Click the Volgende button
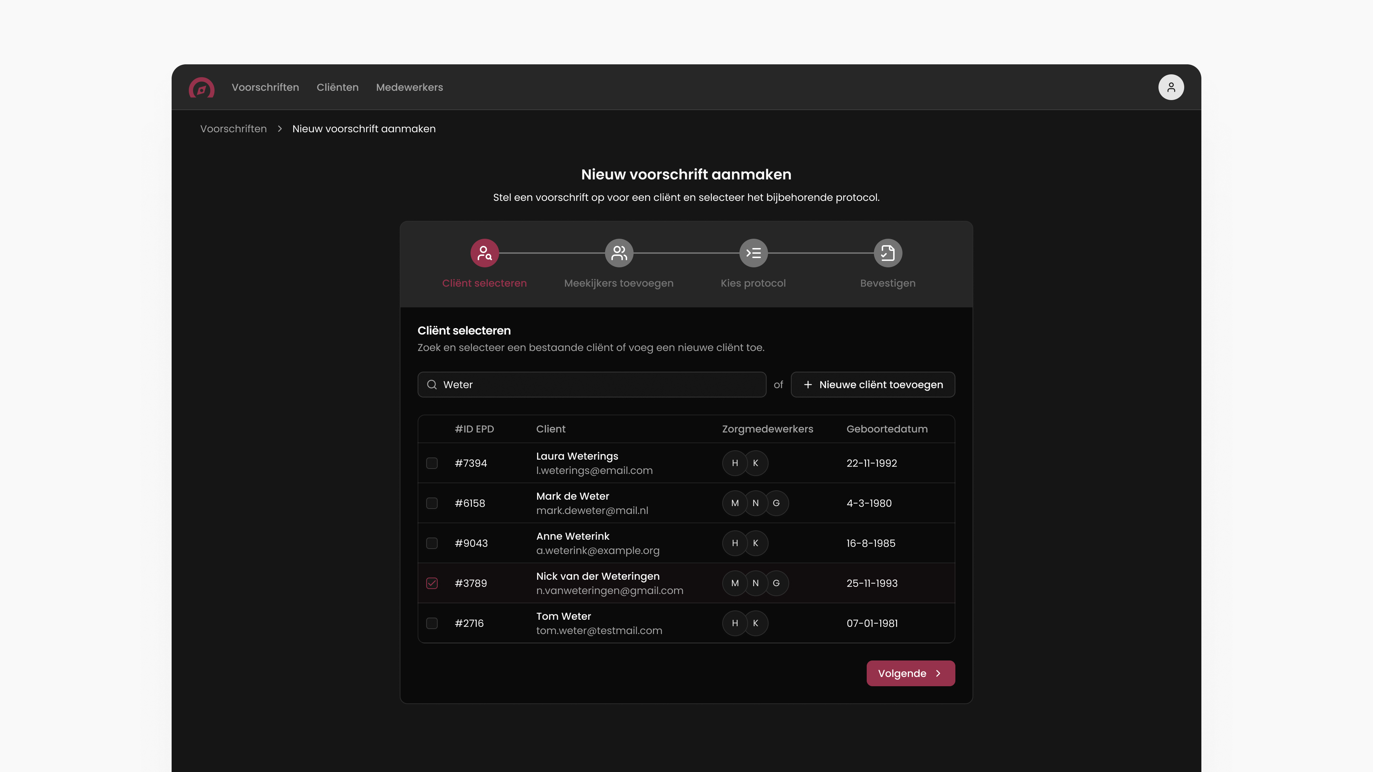Screen dimensions: 1373x772 click(911, 673)
